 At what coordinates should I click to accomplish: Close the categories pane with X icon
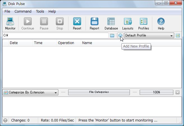178,92
